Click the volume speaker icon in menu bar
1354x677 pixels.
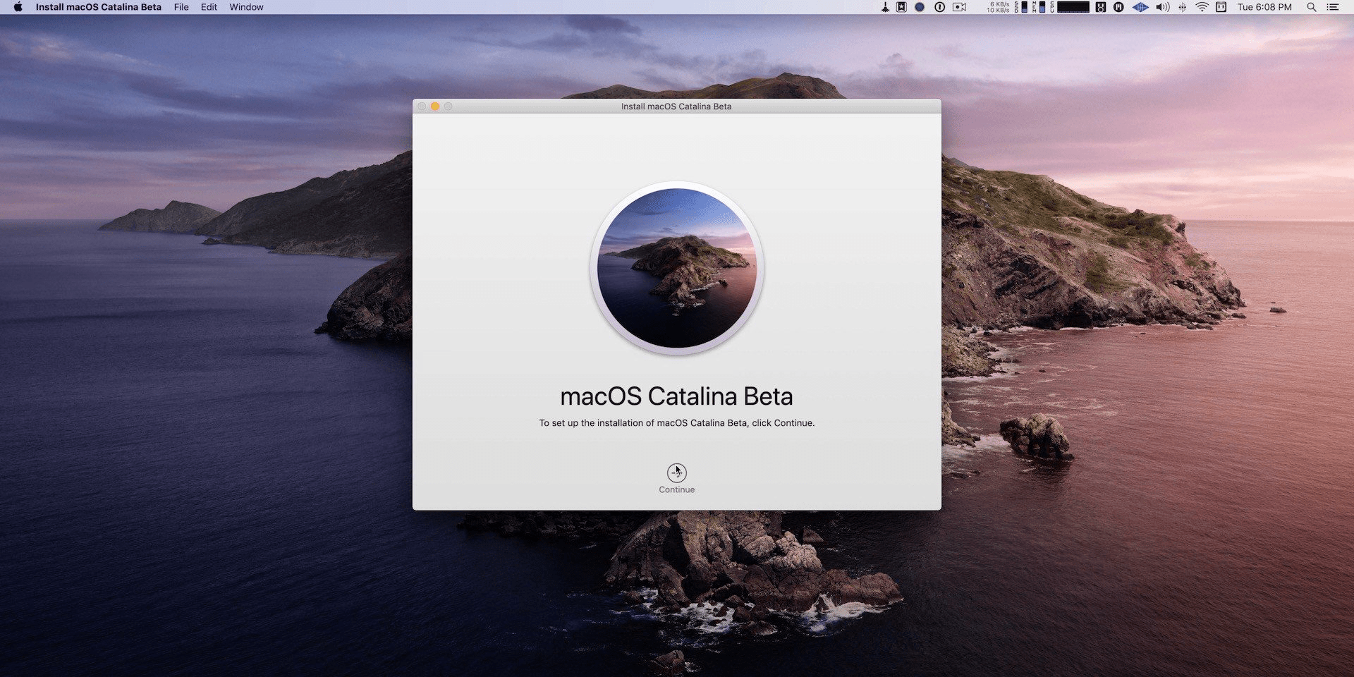point(1162,7)
